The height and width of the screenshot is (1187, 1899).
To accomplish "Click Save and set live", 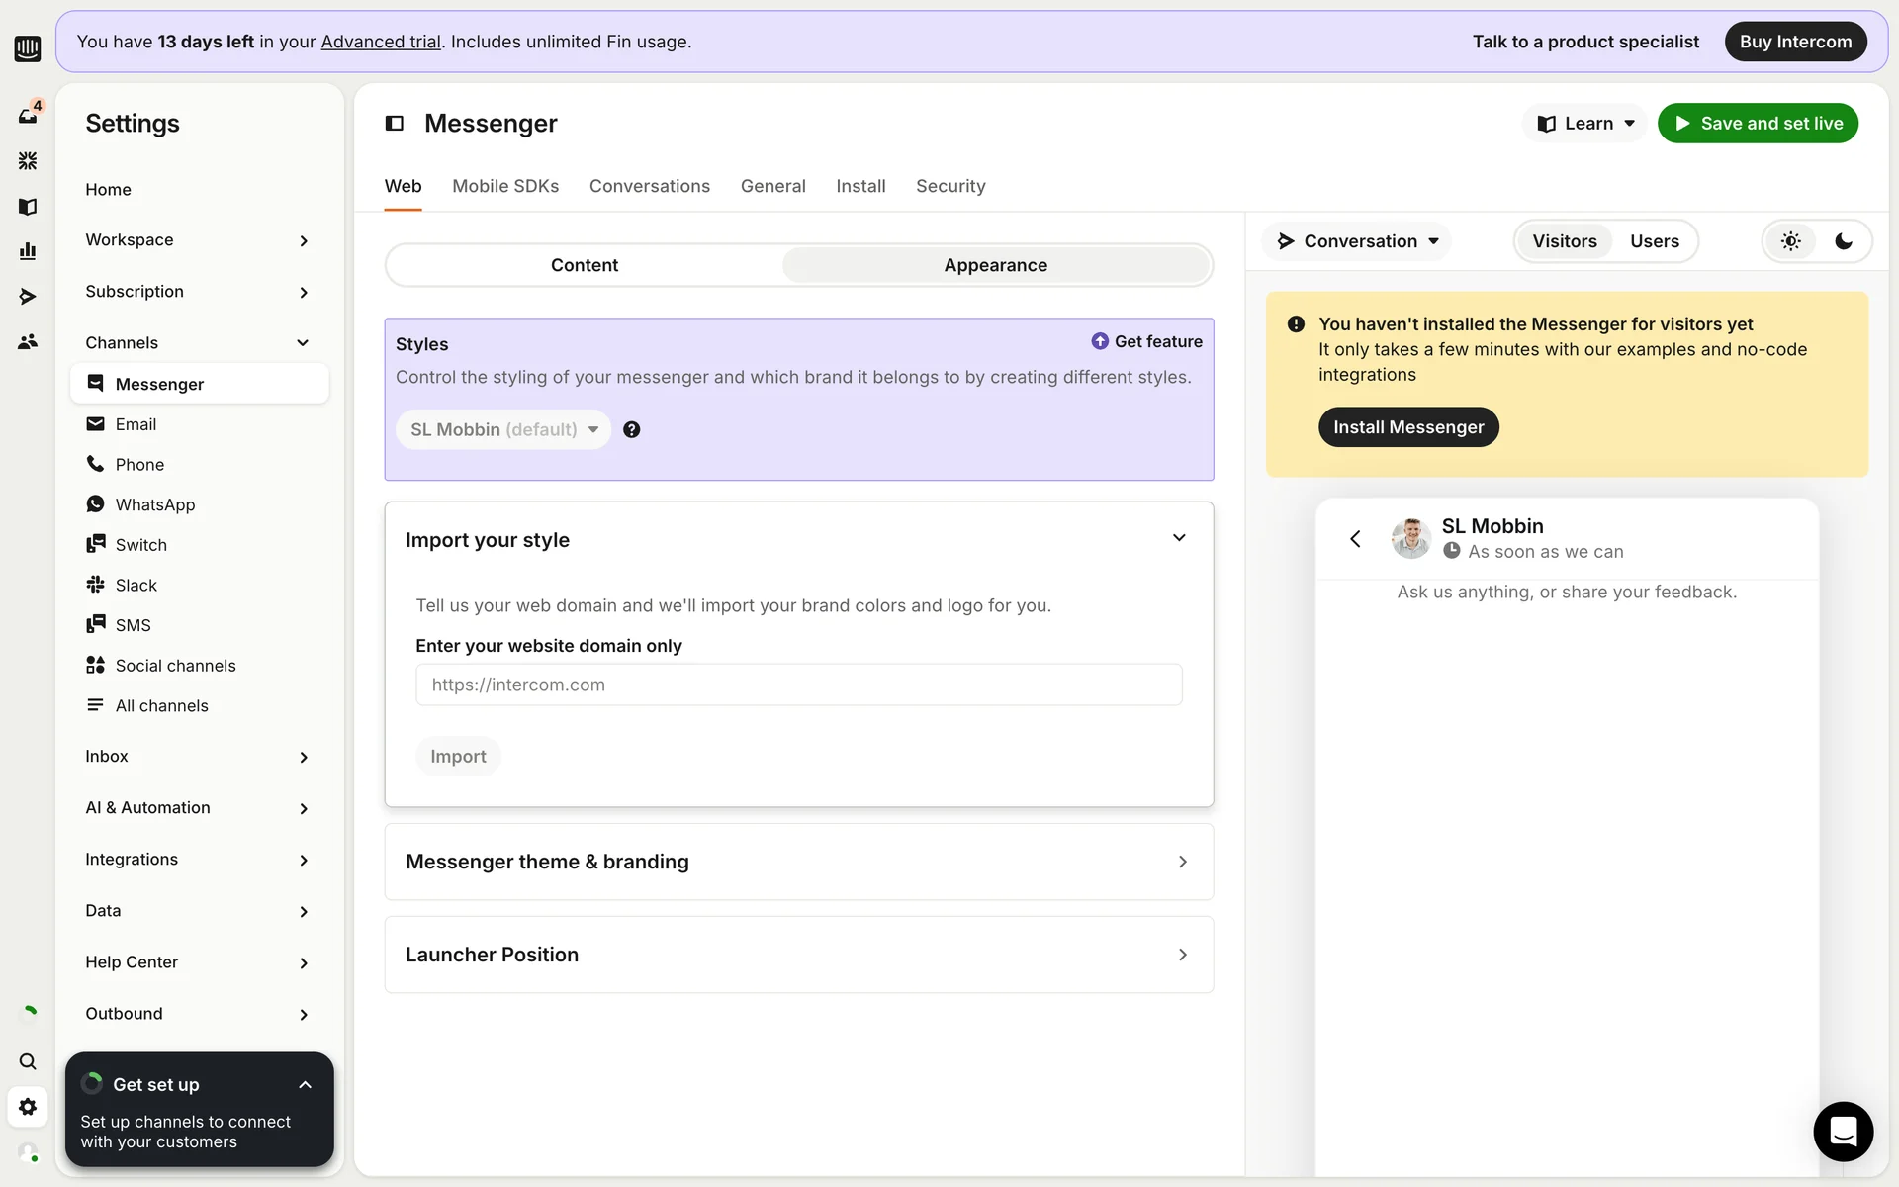I will (x=1758, y=124).
